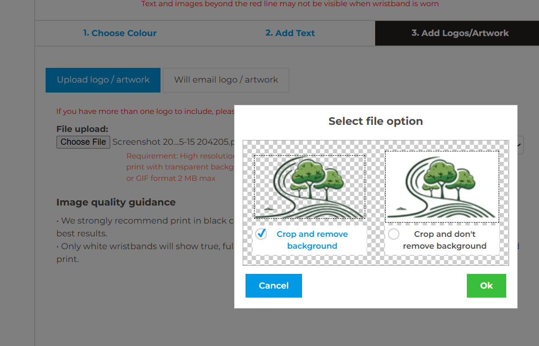Viewport: 539px width, 346px height.
Task: Choose the 'Crop and don't remove background' radio
Action: 394,234
